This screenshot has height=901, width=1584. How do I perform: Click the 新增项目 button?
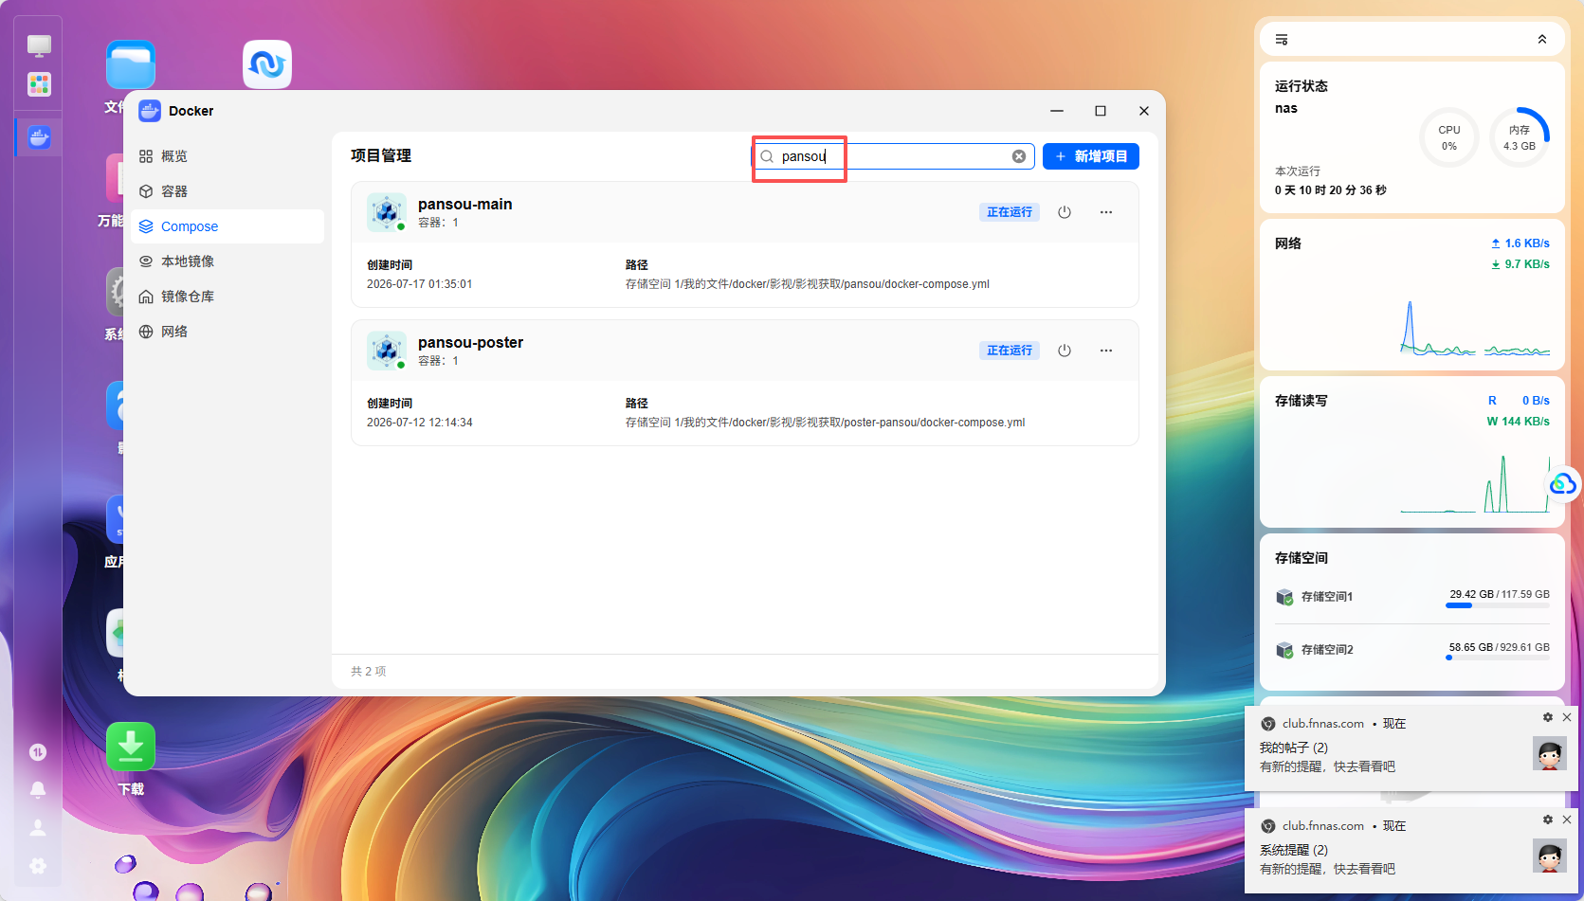1091,156
